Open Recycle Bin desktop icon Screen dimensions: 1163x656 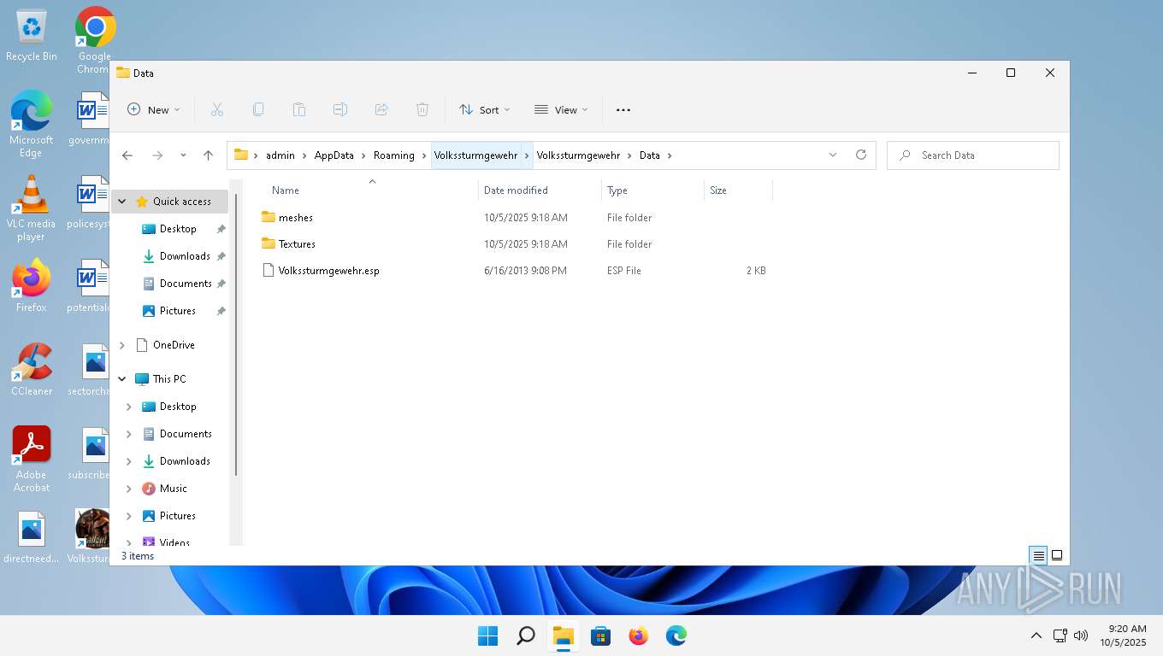coord(32,35)
